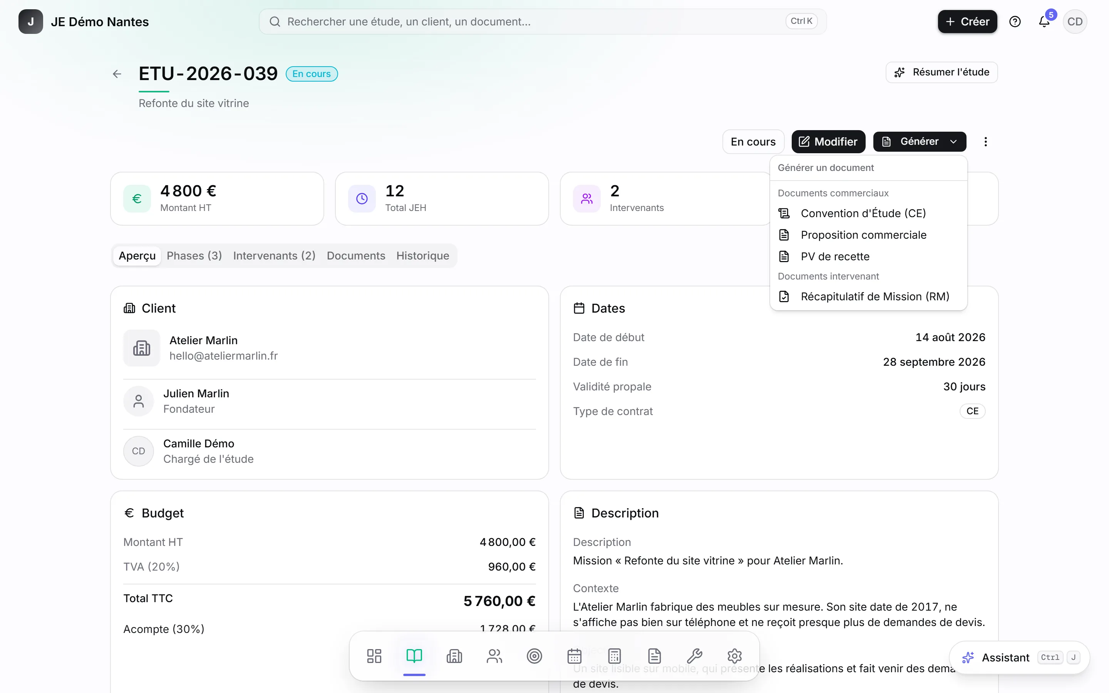Click the clock icon on Total JEH card
Image resolution: width=1109 pixels, height=693 pixels.
(x=362, y=198)
